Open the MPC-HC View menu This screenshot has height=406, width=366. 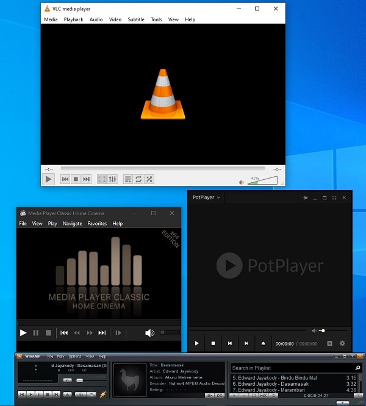(37, 224)
